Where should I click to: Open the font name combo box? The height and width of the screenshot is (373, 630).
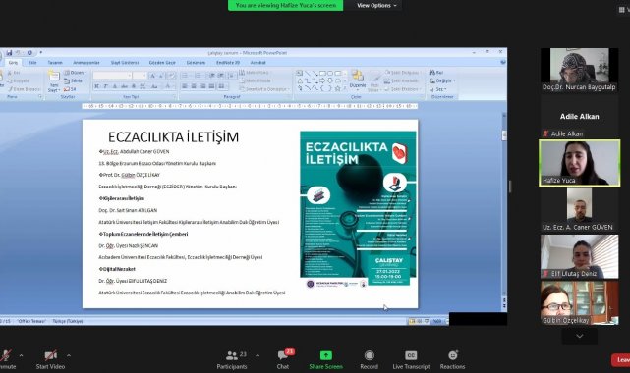(112, 76)
